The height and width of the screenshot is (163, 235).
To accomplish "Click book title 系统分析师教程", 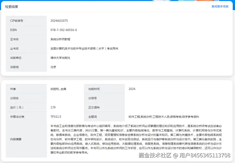I will (x=60, y=39).
